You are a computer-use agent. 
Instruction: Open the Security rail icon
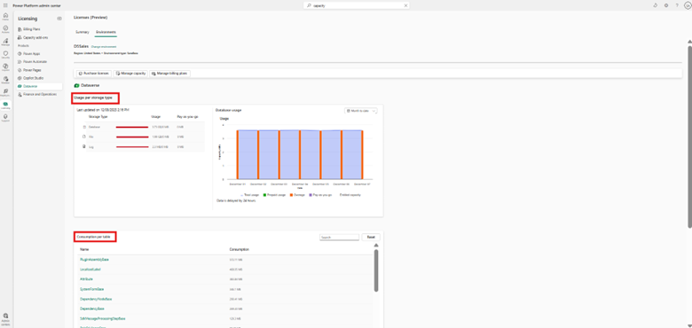[5, 54]
